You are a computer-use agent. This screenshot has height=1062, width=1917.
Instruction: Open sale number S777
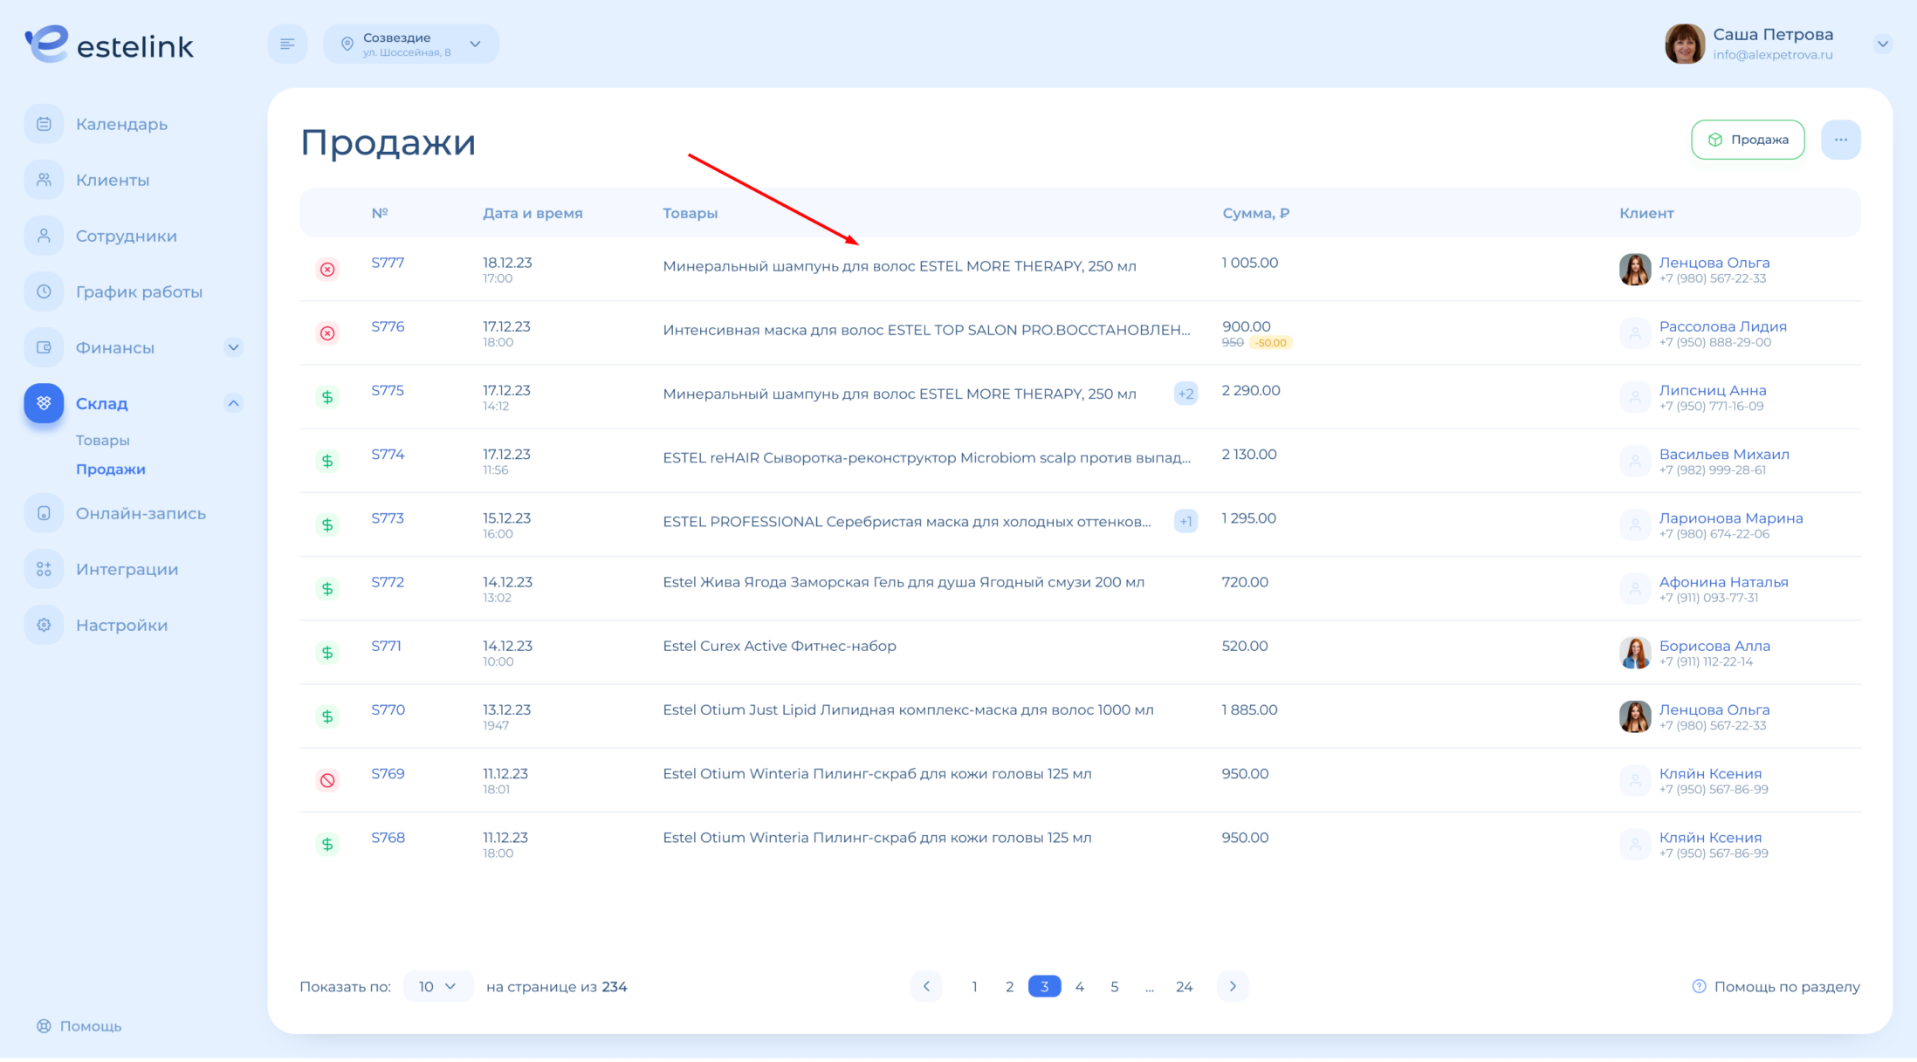(388, 263)
